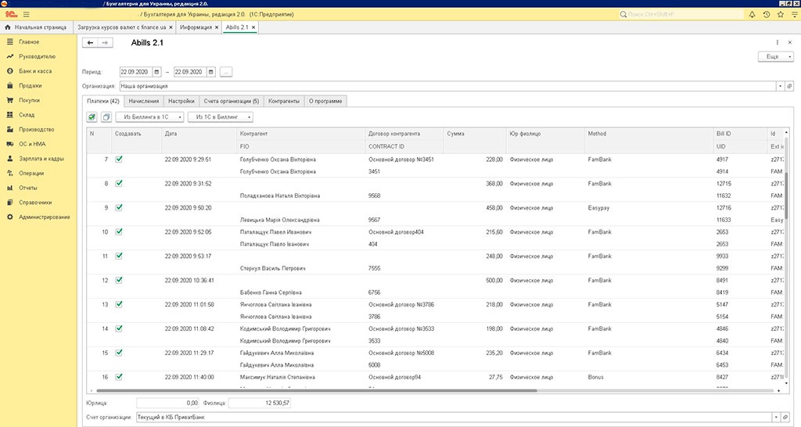Expand the Еще dropdown button
This screenshot has height=427, width=801.
pyautogui.click(x=776, y=57)
